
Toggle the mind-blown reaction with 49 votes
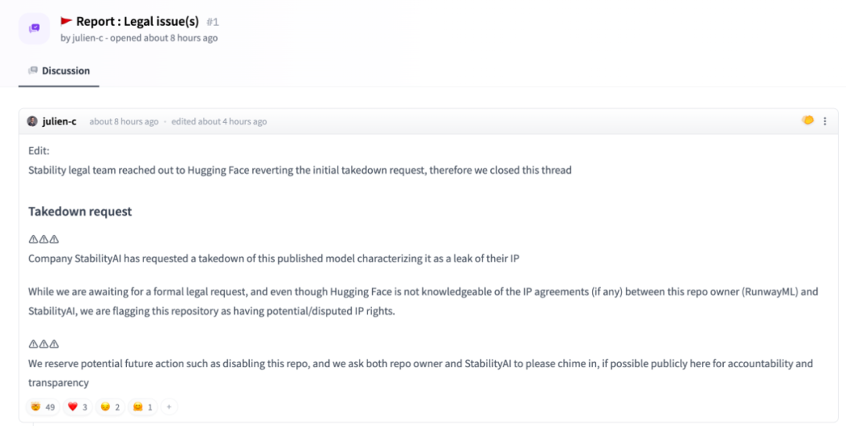tap(42, 407)
